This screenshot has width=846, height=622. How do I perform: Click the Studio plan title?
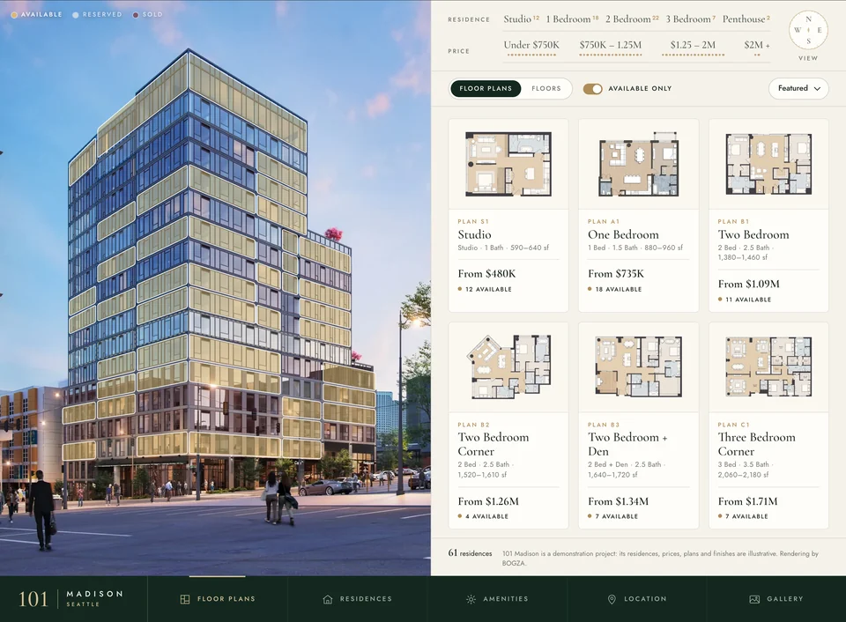click(x=474, y=234)
